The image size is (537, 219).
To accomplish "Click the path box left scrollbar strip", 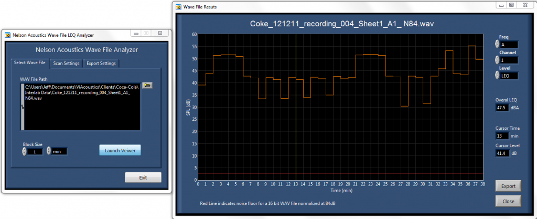I will [23, 107].
